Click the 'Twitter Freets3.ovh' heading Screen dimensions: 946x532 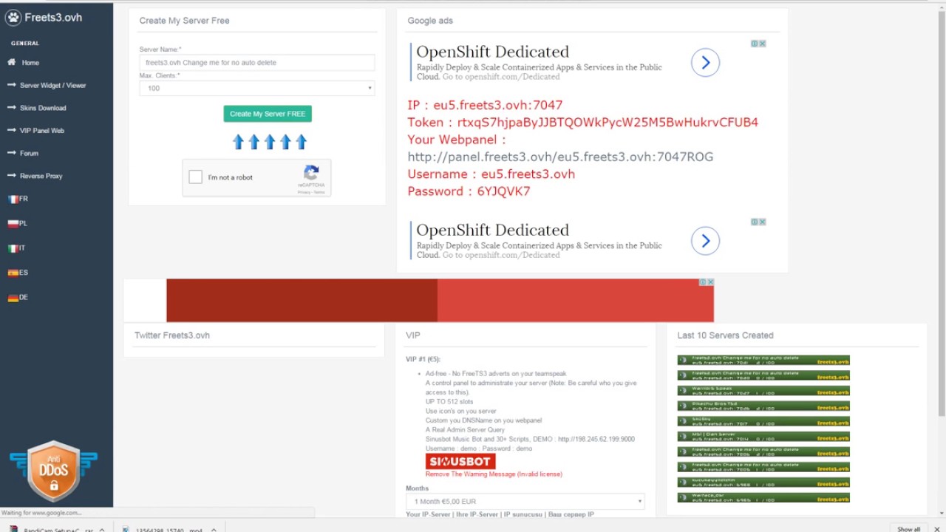coord(172,335)
